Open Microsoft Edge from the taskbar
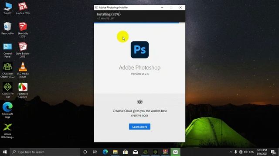The height and width of the screenshot is (156, 279). pyautogui.click(x=105, y=152)
